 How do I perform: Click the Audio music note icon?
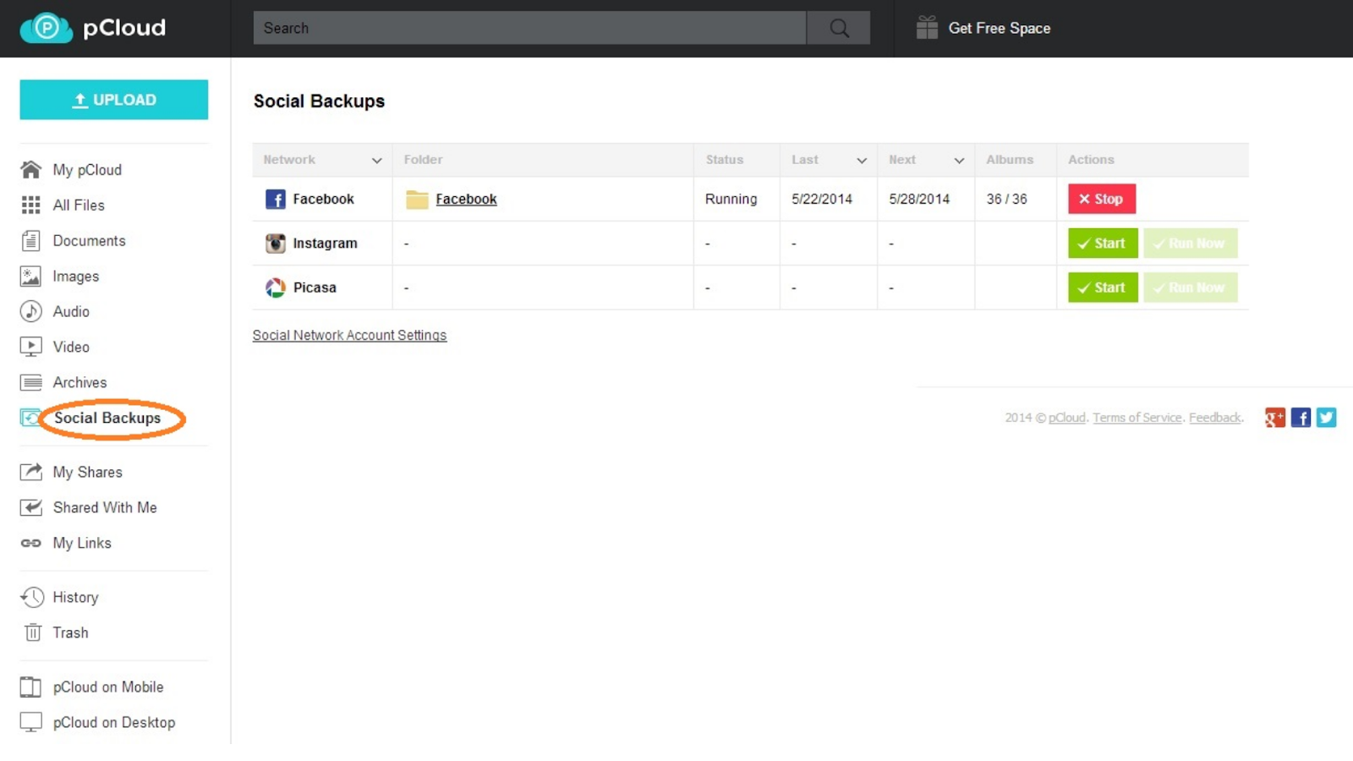[x=31, y=312]
